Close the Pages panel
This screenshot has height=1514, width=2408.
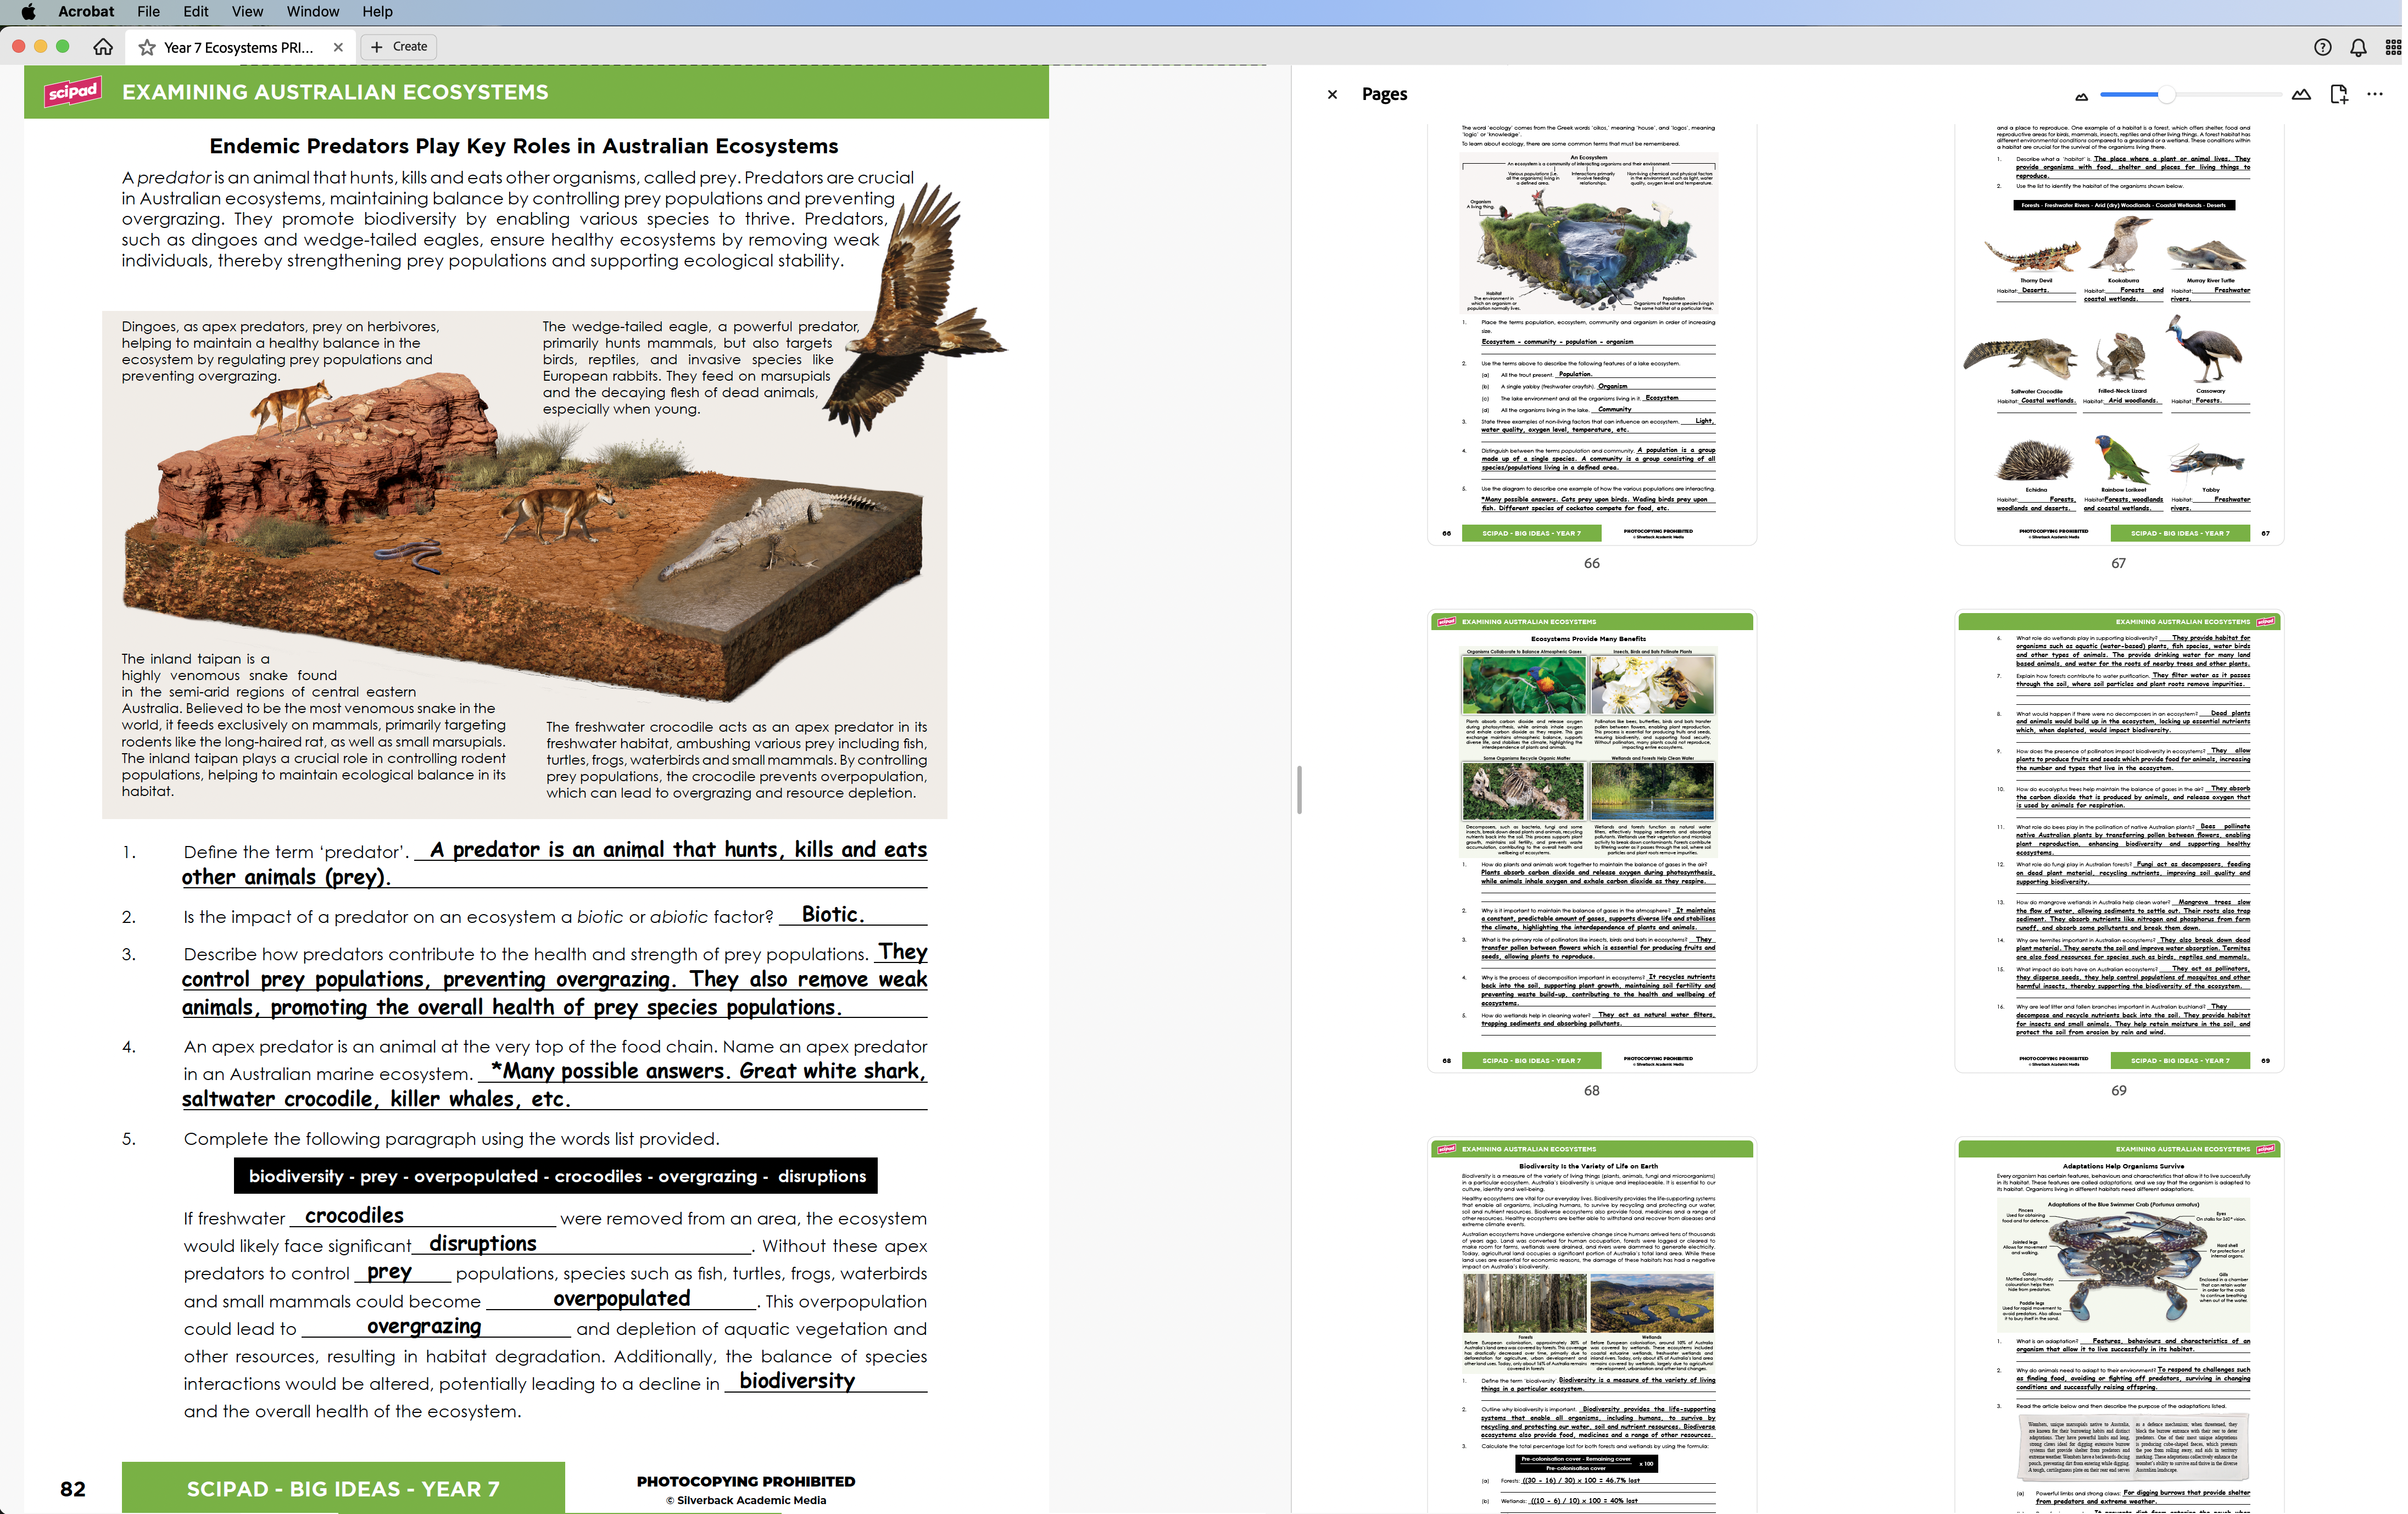coord(1333,94)
